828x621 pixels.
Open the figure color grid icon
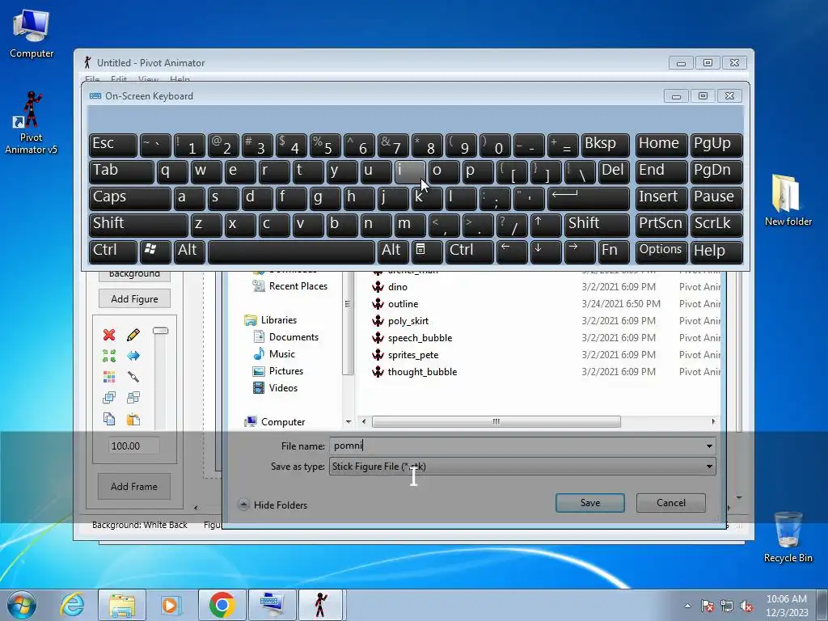[109, 377]
